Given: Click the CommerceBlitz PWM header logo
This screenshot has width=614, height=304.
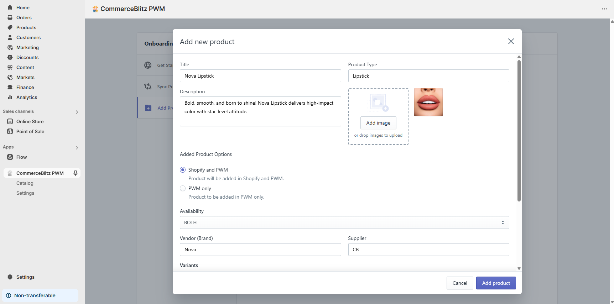Looking at the screenshot, I should [x=95, y=9].
